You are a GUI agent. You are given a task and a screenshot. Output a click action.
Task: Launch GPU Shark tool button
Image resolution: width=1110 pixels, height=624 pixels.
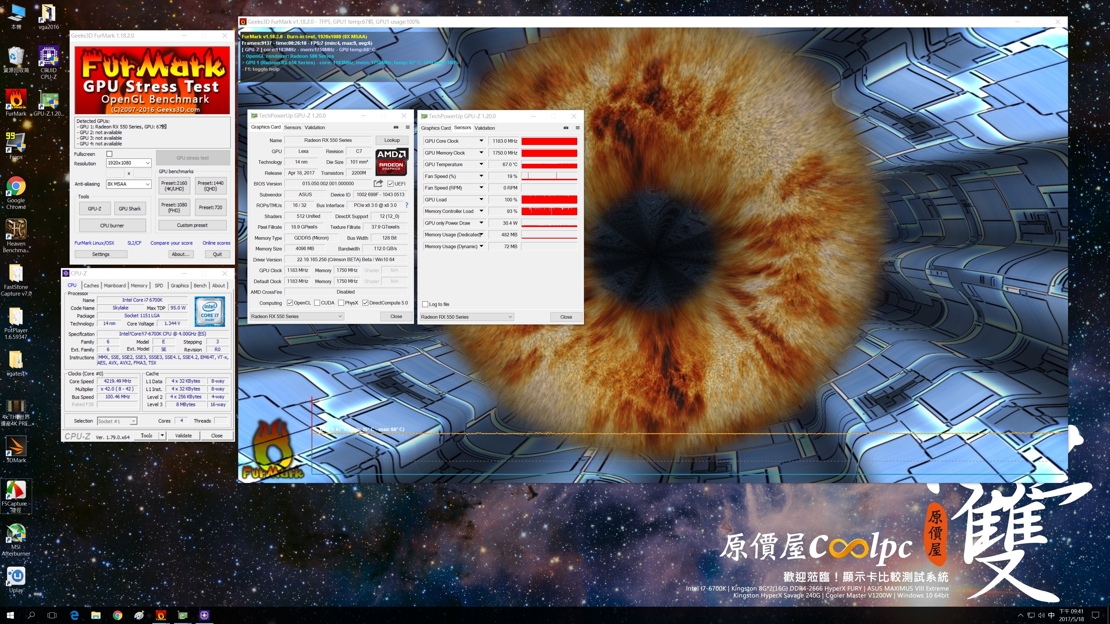pos(130,208)
